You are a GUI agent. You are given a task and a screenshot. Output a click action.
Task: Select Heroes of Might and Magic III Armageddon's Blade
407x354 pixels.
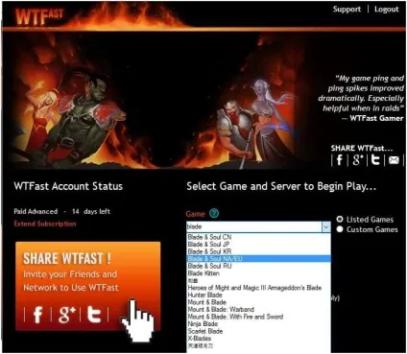(x=258, y=288)
